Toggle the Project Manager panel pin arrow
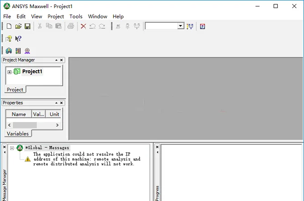304x201 pixels. pos(56,60)
